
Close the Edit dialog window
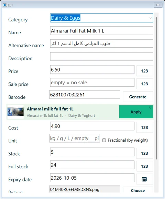158,5
